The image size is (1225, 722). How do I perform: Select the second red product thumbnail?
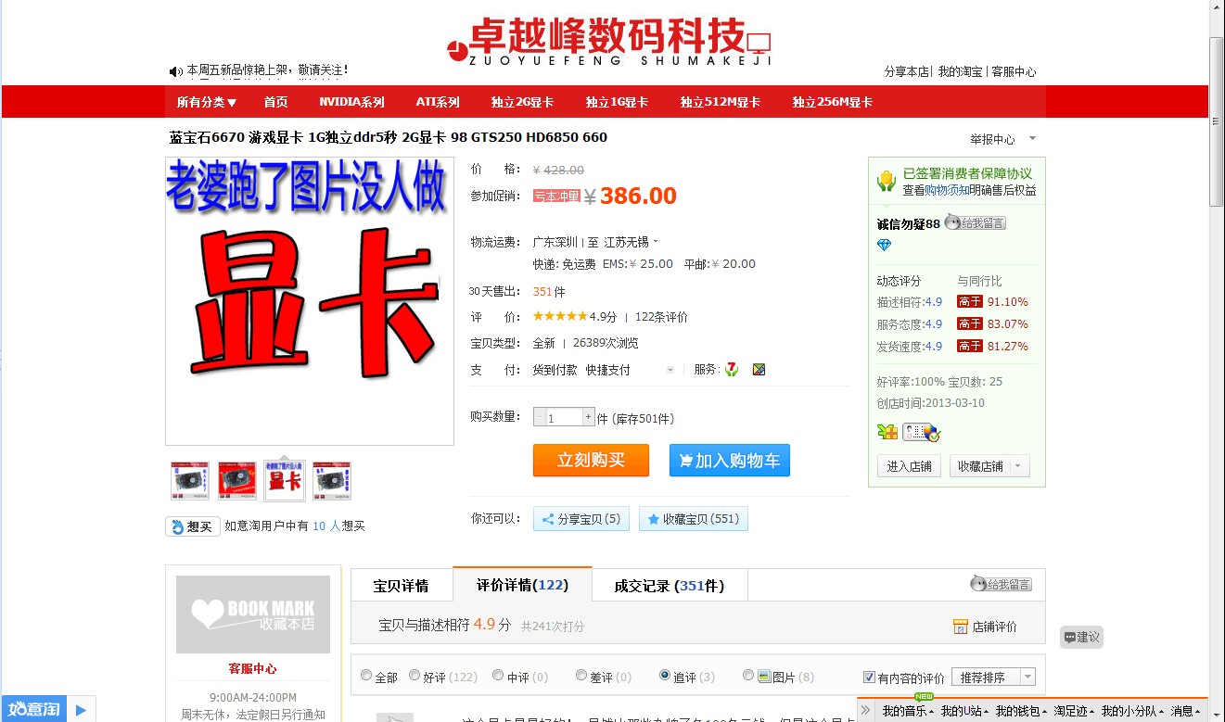[x=237, y=481]
